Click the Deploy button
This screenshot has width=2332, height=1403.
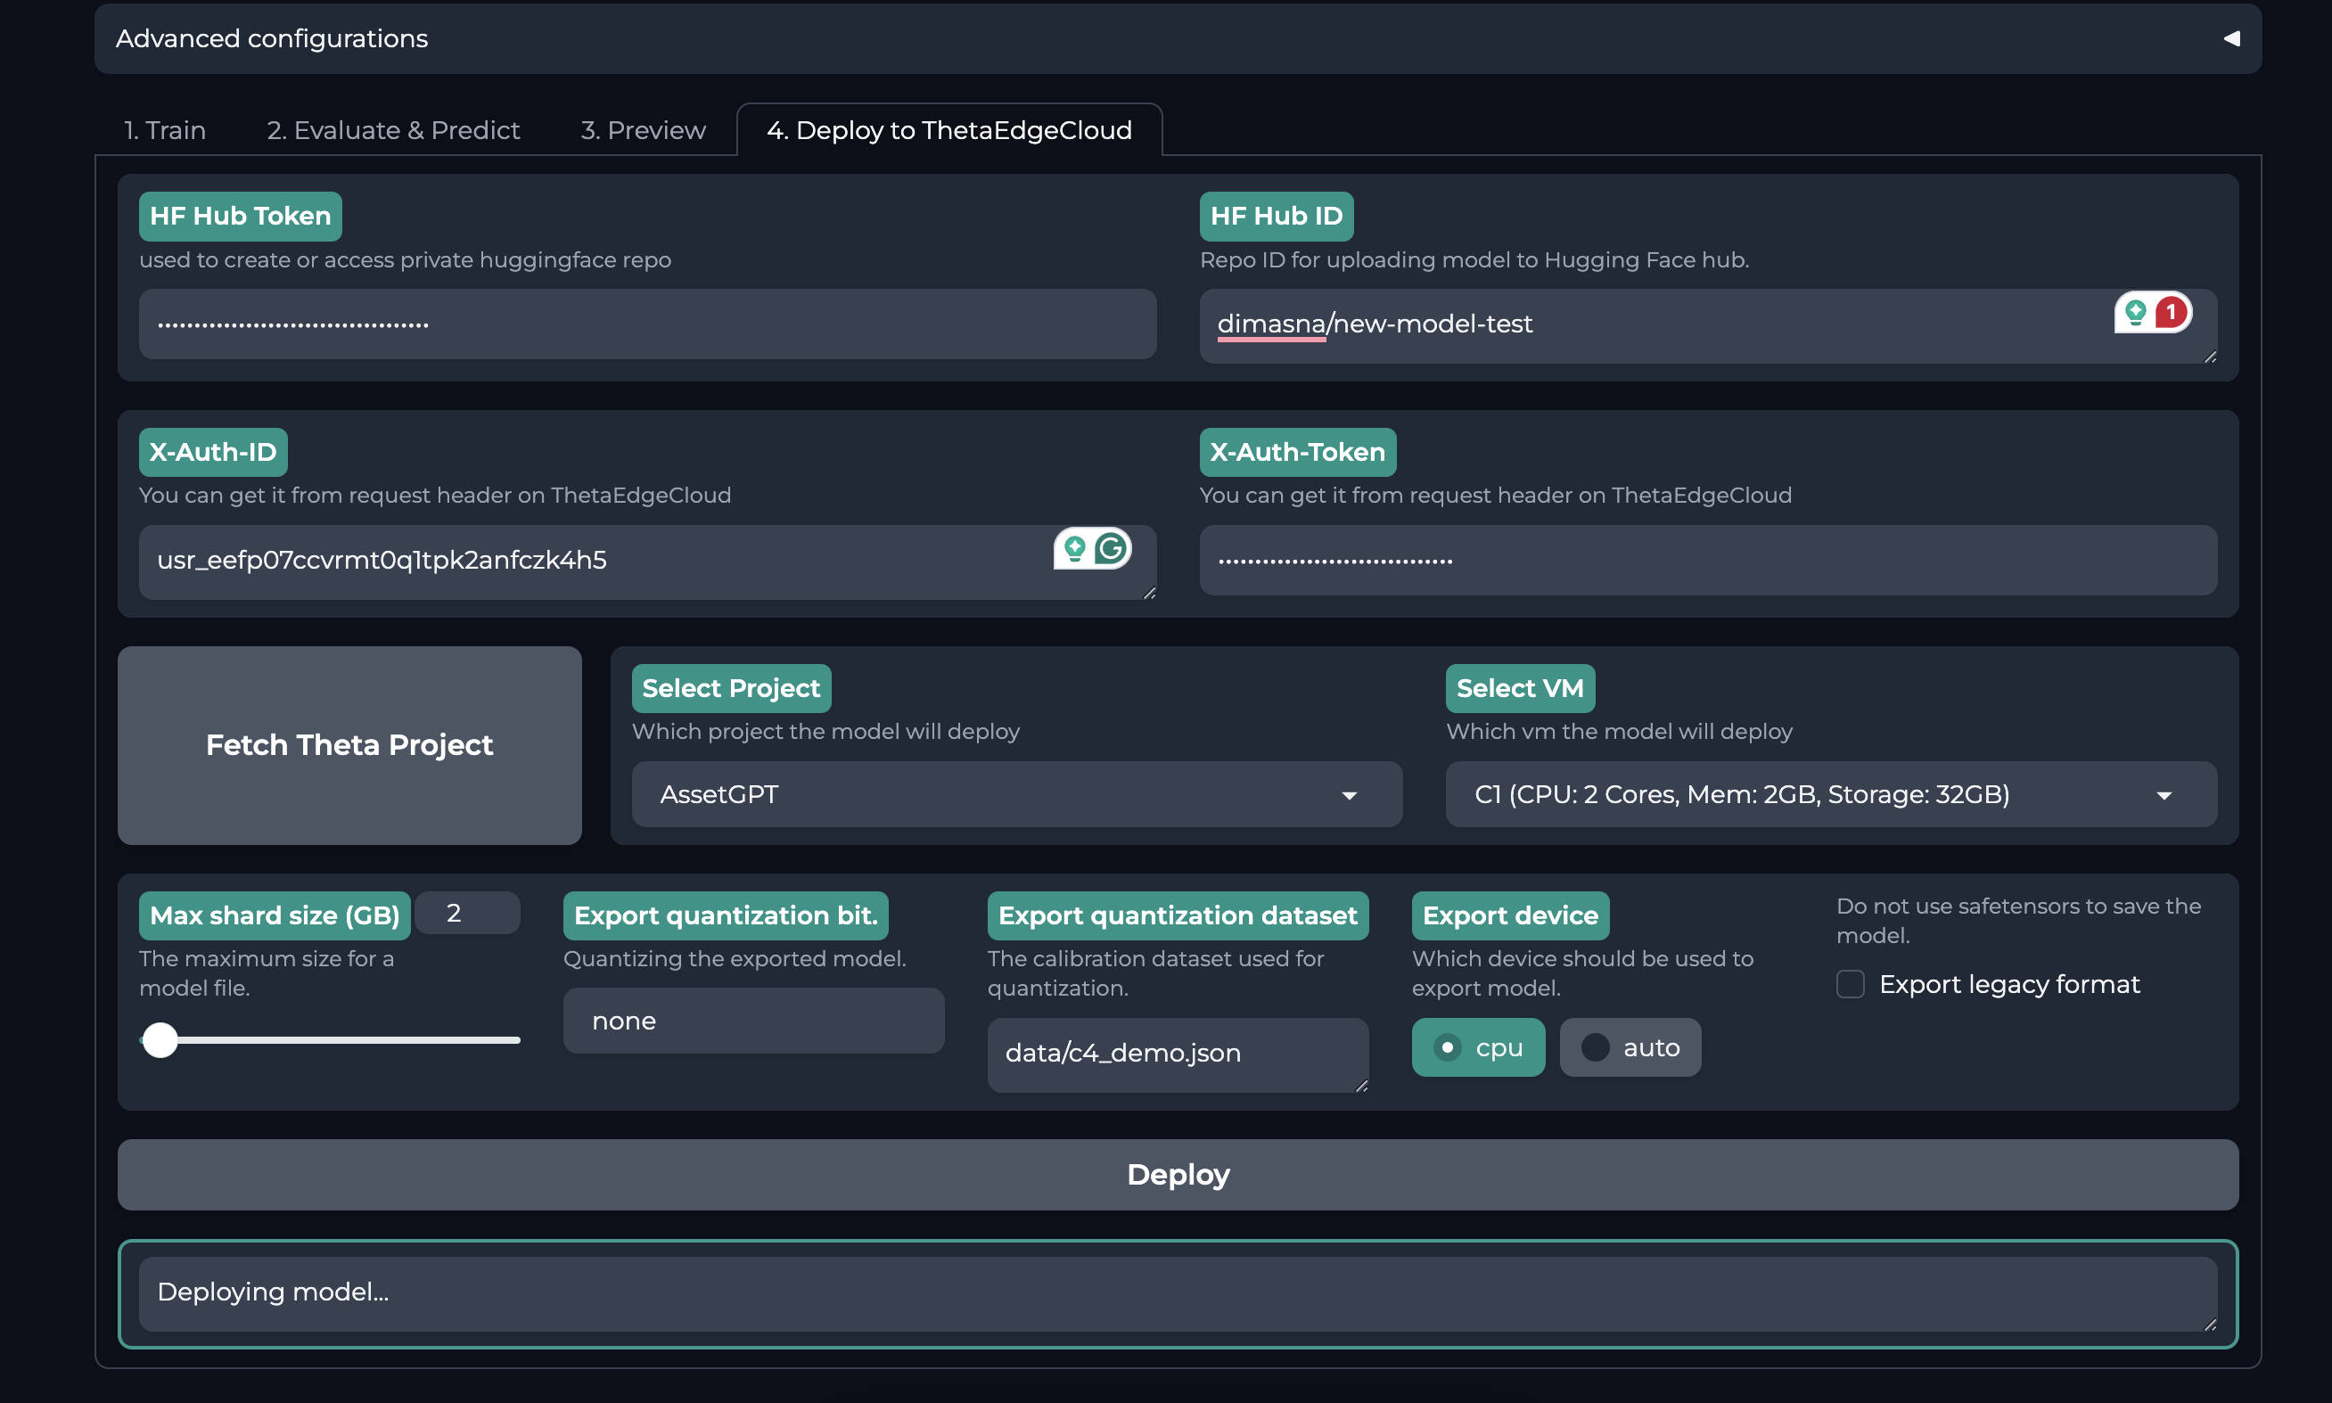[x=1177, y=1174]
